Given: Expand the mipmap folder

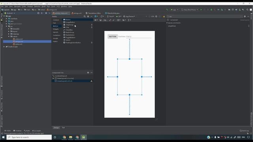Looking at the screenshot, I should (x=9, y=34).
